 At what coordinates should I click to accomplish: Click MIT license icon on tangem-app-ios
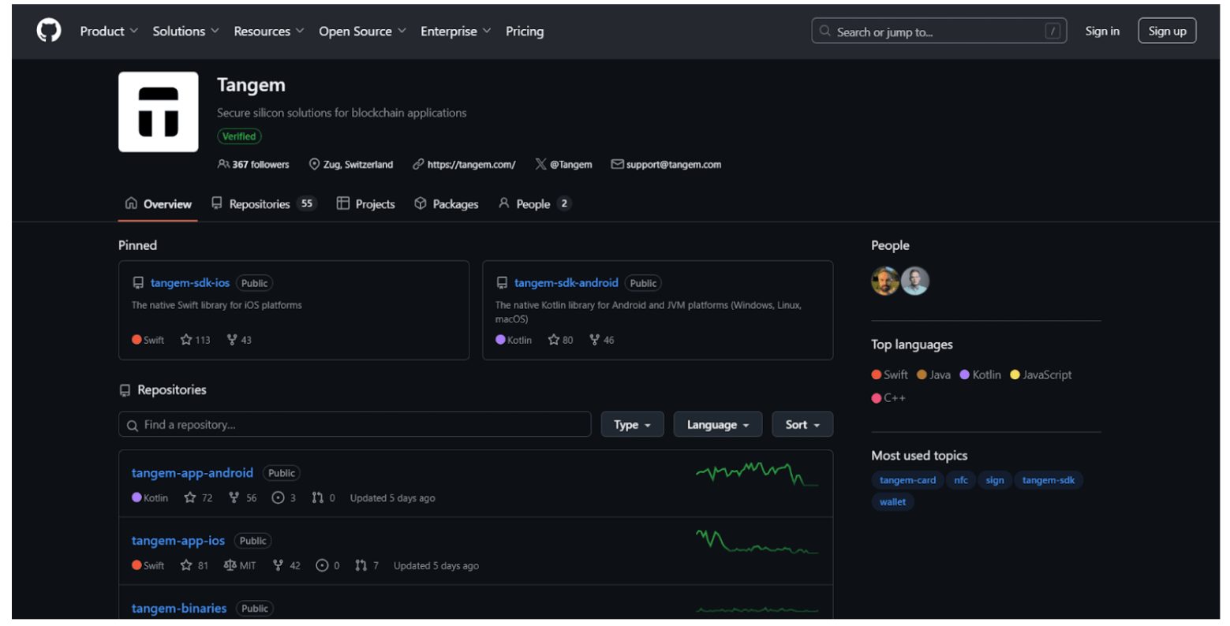[230, 565]
